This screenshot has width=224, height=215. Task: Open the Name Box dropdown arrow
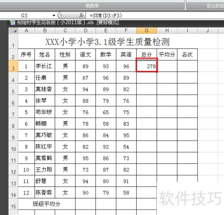pos(54,15)
